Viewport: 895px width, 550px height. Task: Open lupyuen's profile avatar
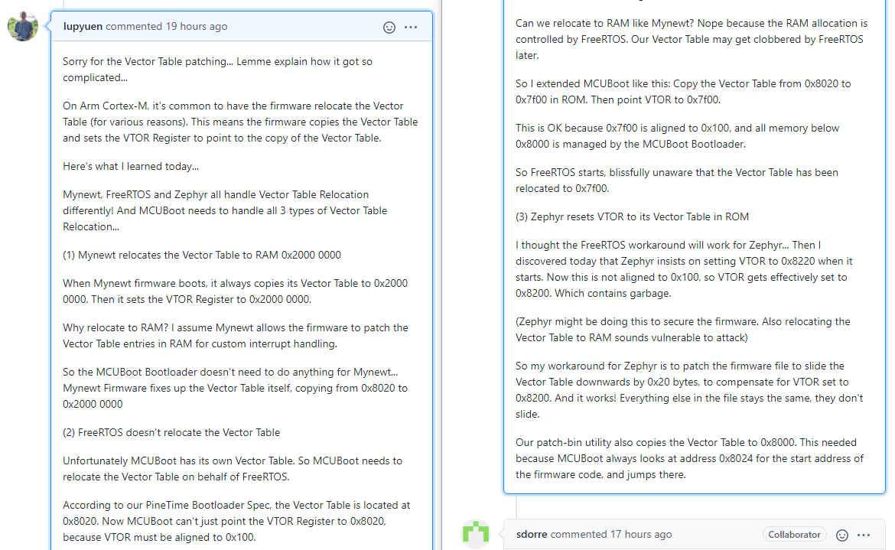pos(23,26)
